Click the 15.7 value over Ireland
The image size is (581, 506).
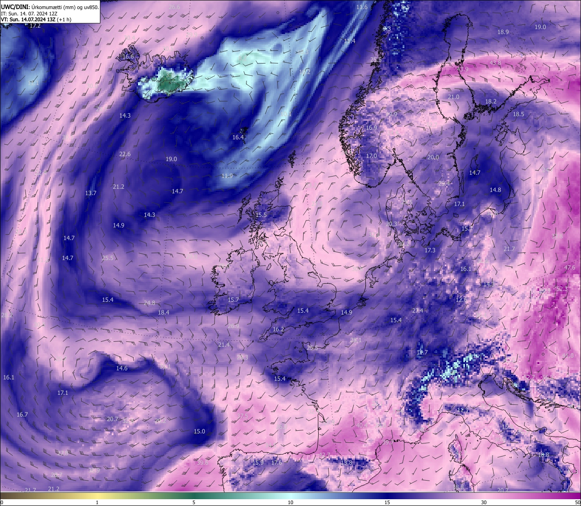[233, 300]
